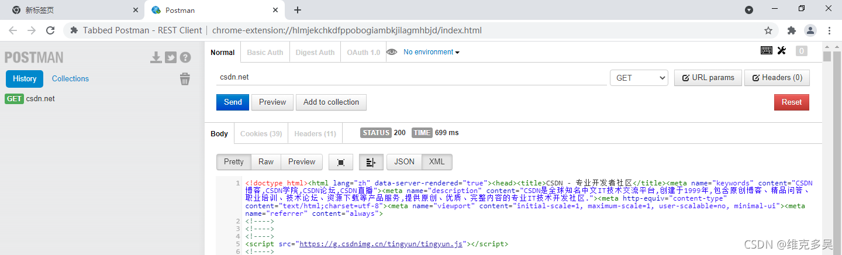The image size is (842, 255).
Task: Reload the page with browser refresh icon
Action: click(50, 30)
